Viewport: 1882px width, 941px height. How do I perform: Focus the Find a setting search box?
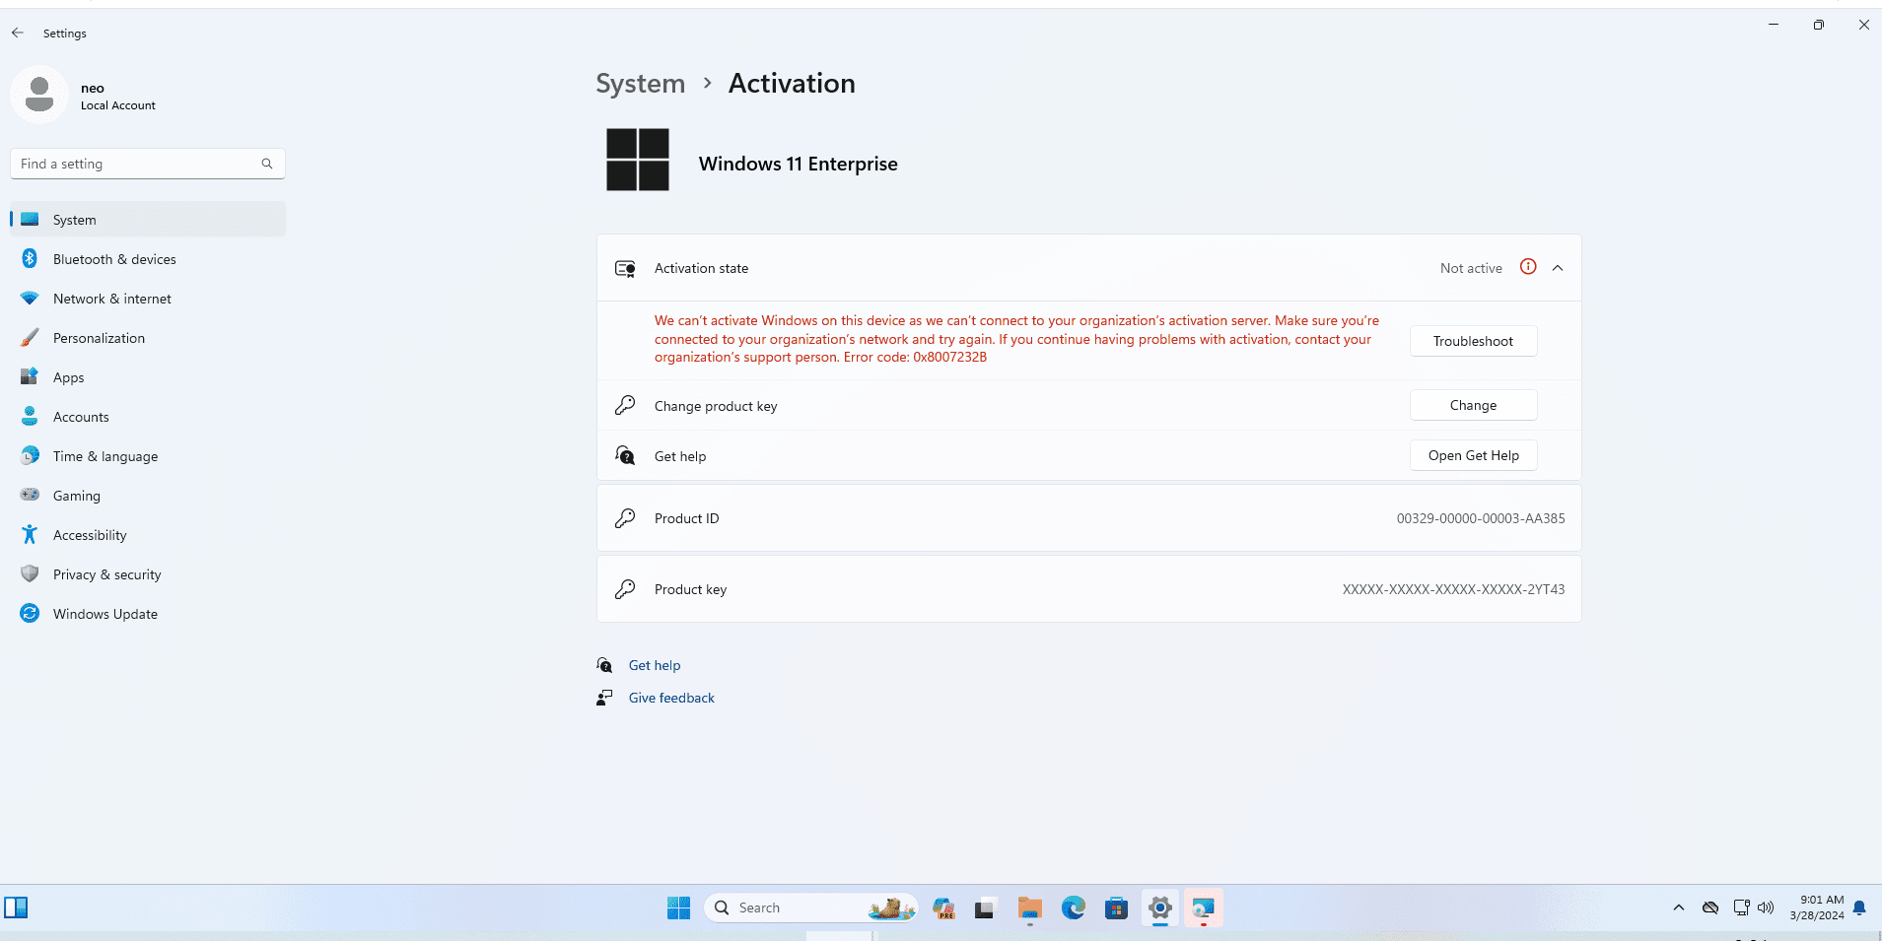click(x=148, y=164)
